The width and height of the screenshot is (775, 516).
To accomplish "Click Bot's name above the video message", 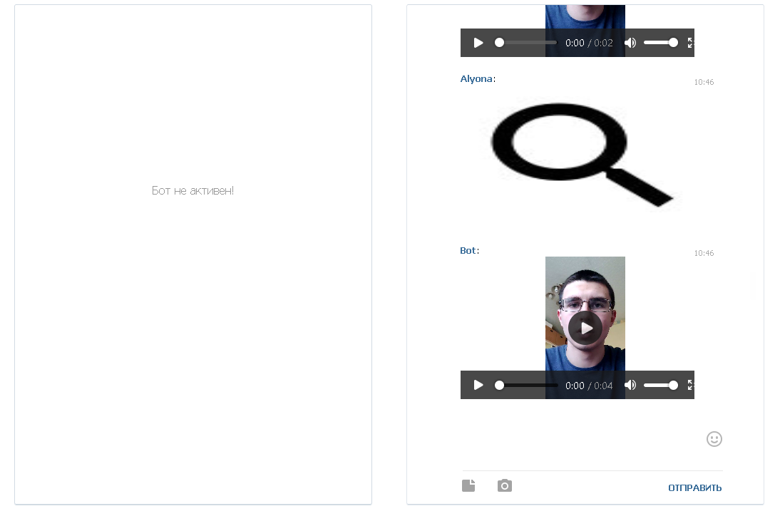I will (468, 250).
